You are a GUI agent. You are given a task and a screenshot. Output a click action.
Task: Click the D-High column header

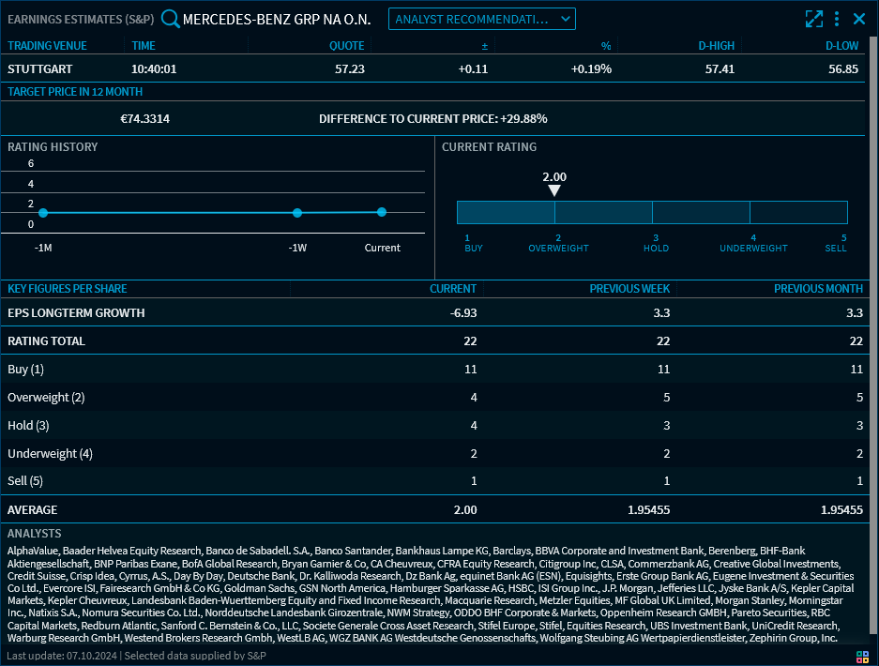716,45
